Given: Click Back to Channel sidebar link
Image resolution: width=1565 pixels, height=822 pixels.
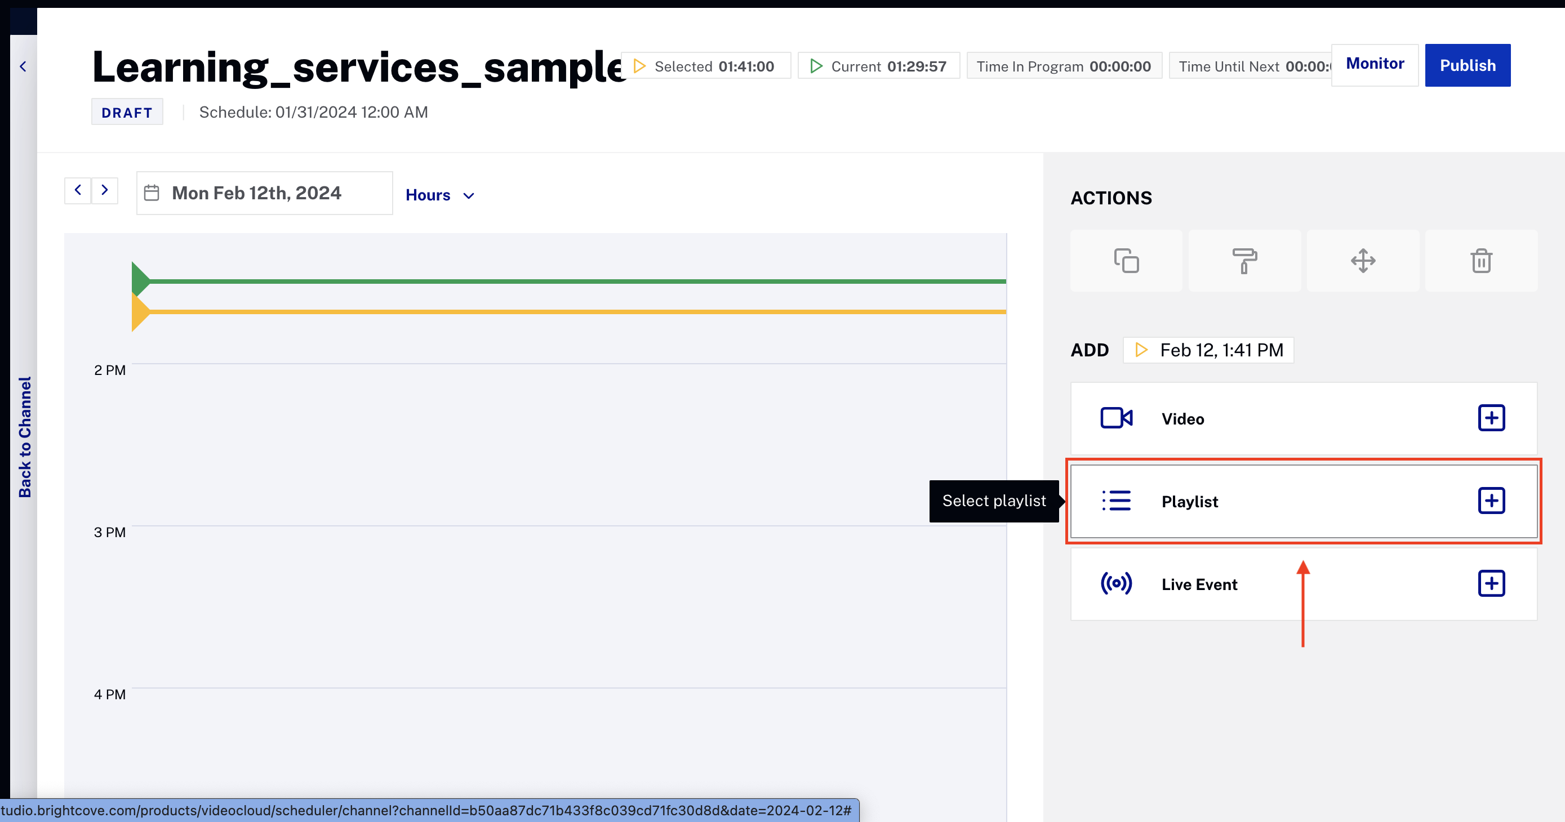Looking at the screenshot, I should coord(24,436).
